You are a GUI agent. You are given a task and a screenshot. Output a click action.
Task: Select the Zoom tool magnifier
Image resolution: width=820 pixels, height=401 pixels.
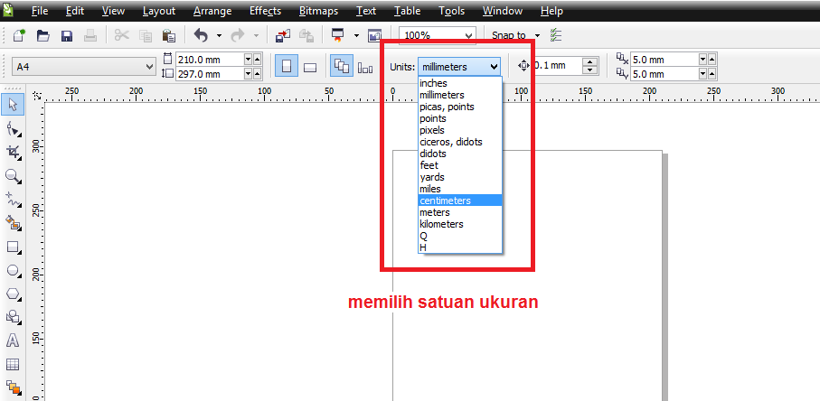point(13,176)
